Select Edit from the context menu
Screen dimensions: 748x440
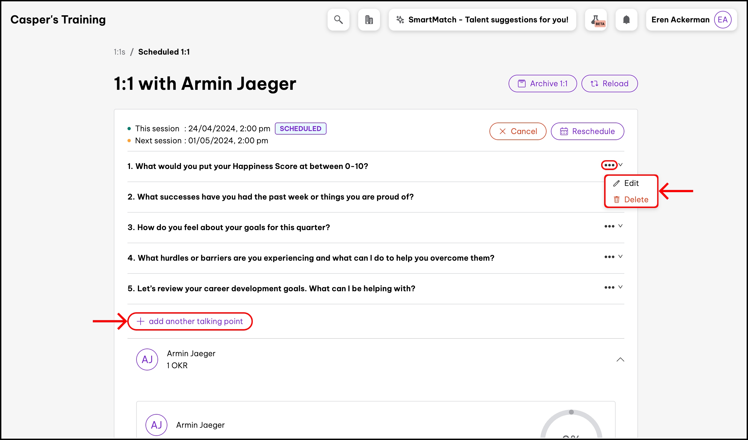click(631, 183)
